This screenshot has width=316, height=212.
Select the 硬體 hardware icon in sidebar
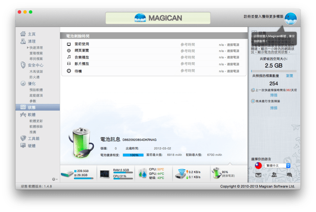point(23,146)
